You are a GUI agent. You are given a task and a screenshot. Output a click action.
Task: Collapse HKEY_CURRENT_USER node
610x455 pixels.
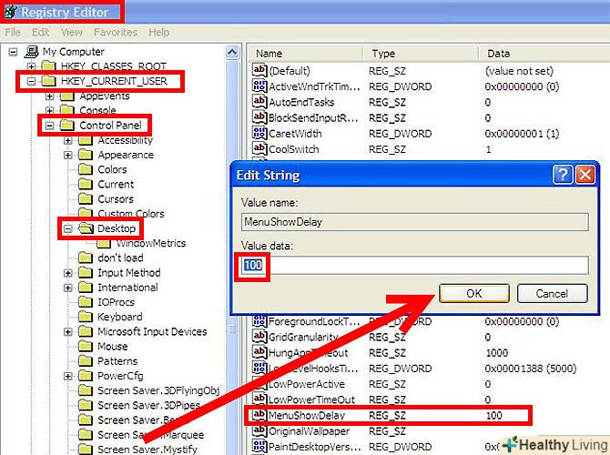(x=31, y=81)
